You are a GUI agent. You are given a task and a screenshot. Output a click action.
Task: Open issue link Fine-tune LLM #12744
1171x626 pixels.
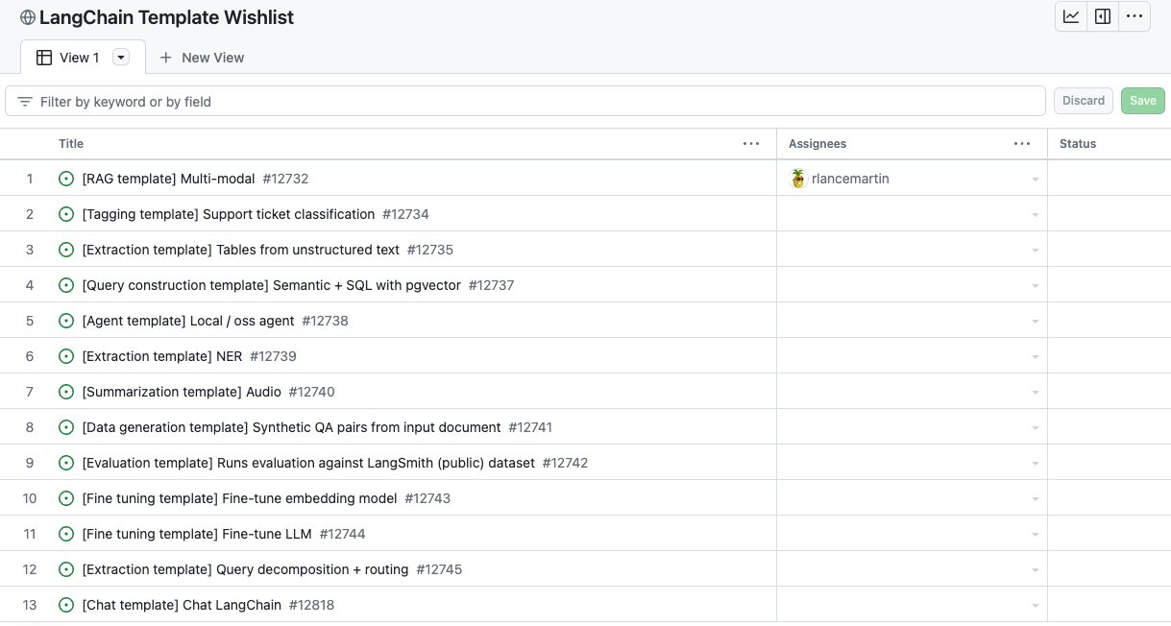[224, 534]
